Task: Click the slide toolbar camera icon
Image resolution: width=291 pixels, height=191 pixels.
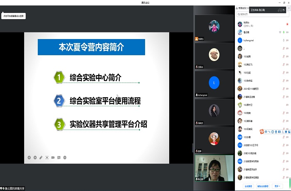Action: (53, 157)
